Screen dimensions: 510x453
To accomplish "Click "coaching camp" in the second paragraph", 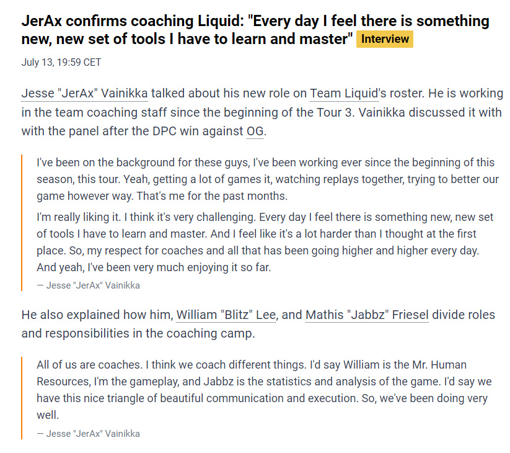I will point(206,333).
